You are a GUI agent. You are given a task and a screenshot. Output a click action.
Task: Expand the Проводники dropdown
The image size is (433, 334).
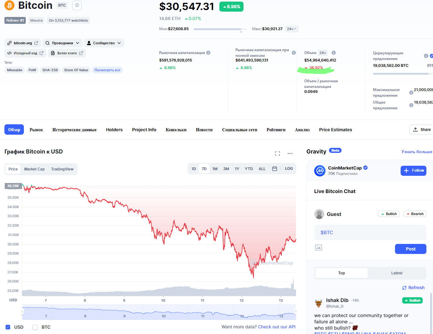pos(63,43)
